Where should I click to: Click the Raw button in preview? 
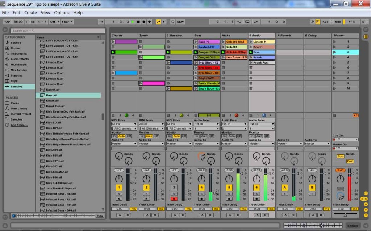pyautogui.click(x=100, y=216)
